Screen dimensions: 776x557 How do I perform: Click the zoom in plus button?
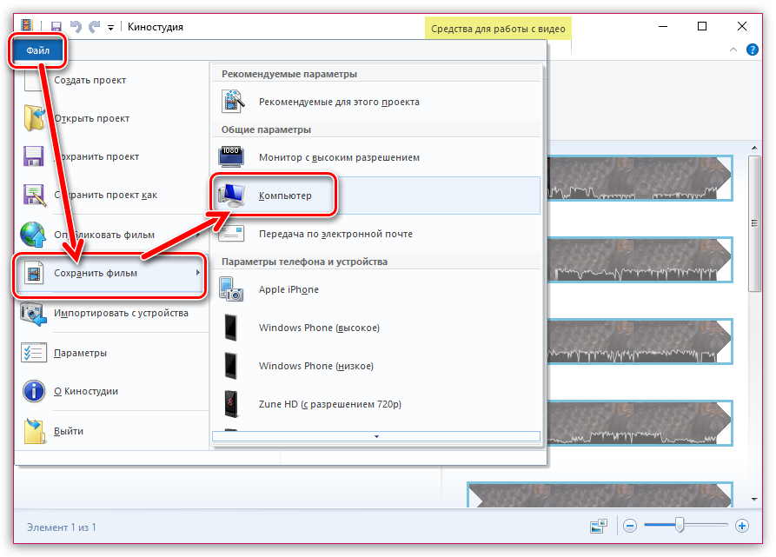[741, 526]
